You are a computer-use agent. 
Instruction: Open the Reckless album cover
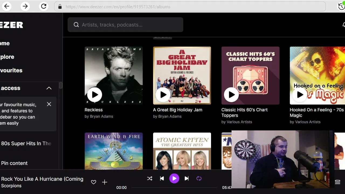pos(113,75)
